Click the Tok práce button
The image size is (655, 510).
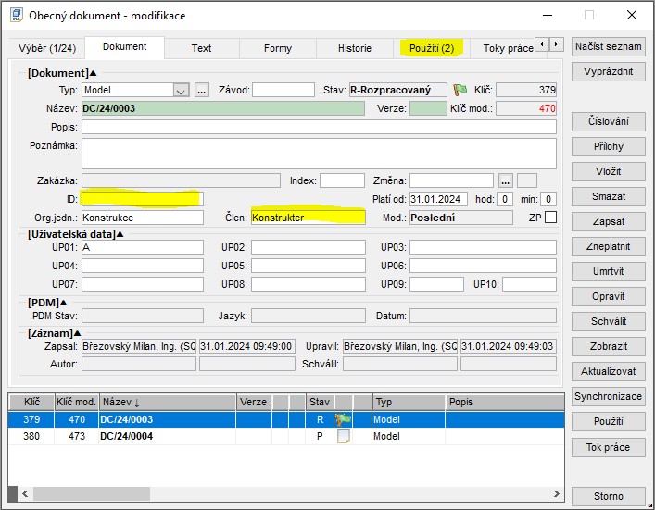pos(608,447)
